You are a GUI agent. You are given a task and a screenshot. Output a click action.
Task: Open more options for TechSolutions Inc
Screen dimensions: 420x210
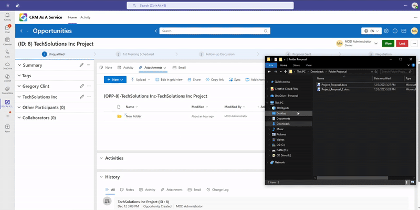click(x=89, y=97)
